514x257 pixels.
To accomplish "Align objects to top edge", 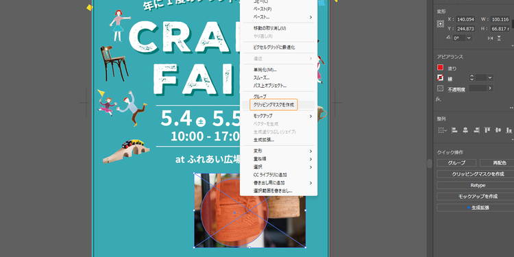I will coord(487,130).
